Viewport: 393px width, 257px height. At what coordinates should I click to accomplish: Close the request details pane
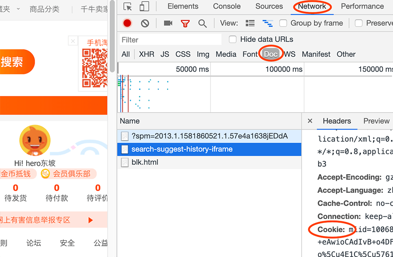(310, 121)
